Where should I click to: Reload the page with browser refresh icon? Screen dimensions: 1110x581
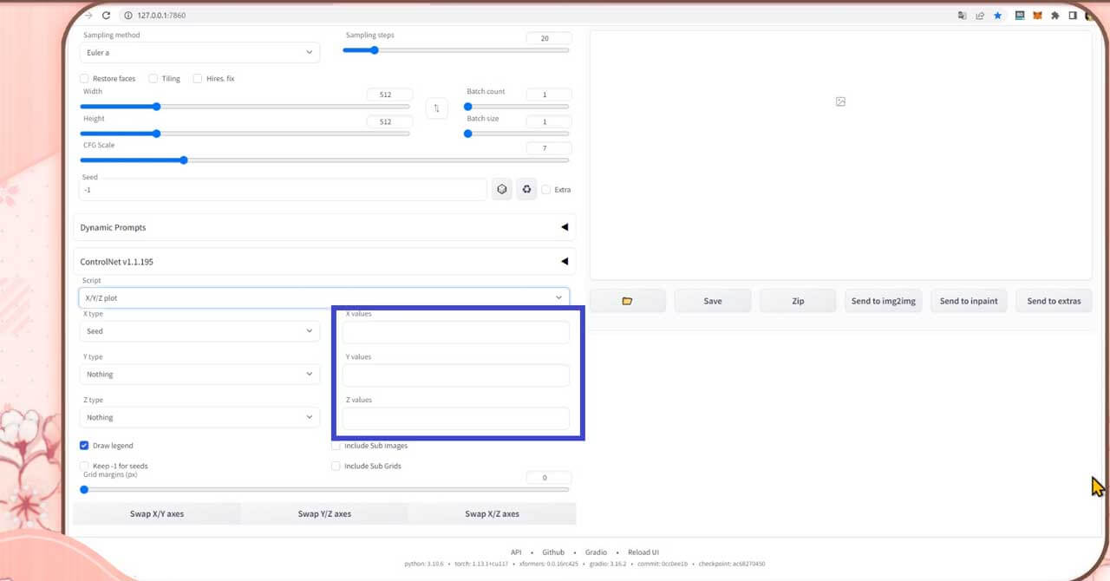click(x=106, y=16)
